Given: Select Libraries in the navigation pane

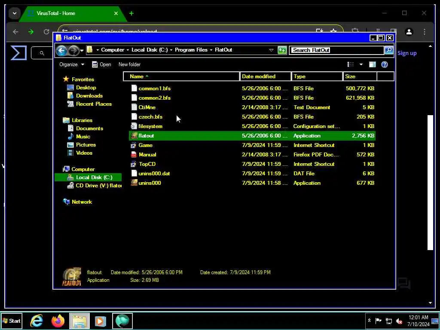Looking at the screenshot, I should pos(82,120).
